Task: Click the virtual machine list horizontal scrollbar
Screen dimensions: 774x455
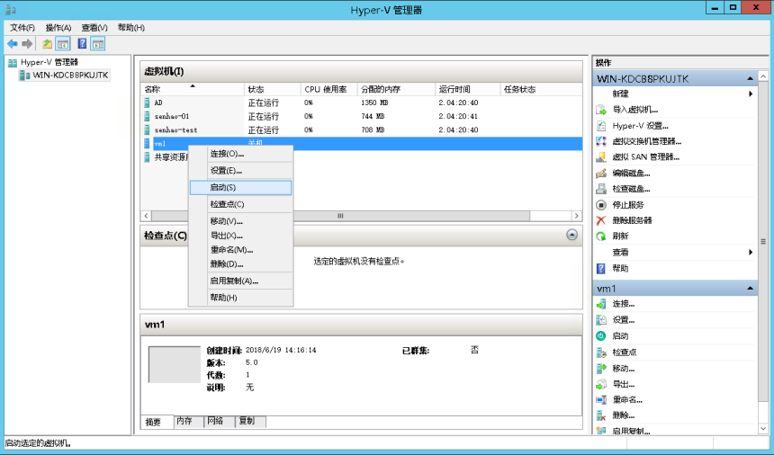Action: [x=340, y=216]
